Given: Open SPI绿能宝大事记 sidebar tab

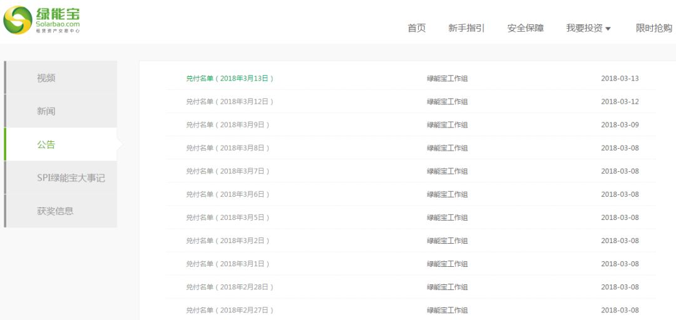Looking at the screenshot, I should (x=71, y=177).
